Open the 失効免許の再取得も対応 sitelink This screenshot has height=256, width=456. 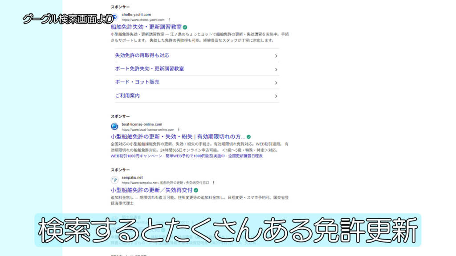click(142, 56)
